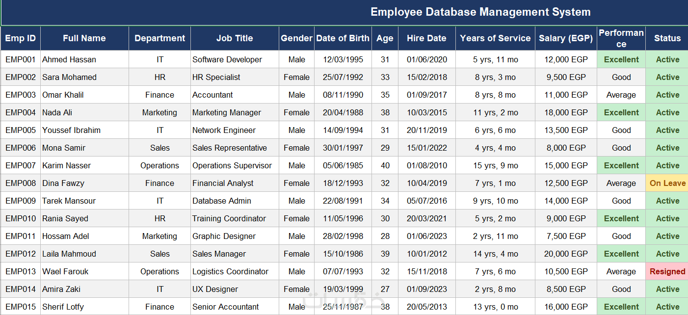Click the Date of Birth header

pyautogui.click(x=343, y=38)
